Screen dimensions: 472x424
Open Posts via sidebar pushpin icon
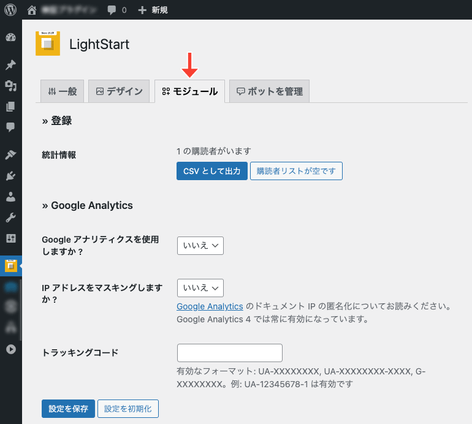pyautogui.click(x=10, y=65)
